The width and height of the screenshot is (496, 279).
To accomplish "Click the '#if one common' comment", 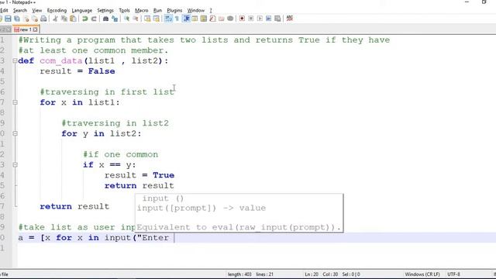I will click(121, 154).
